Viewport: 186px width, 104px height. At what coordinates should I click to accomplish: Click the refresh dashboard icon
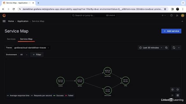tap(174, 48)
